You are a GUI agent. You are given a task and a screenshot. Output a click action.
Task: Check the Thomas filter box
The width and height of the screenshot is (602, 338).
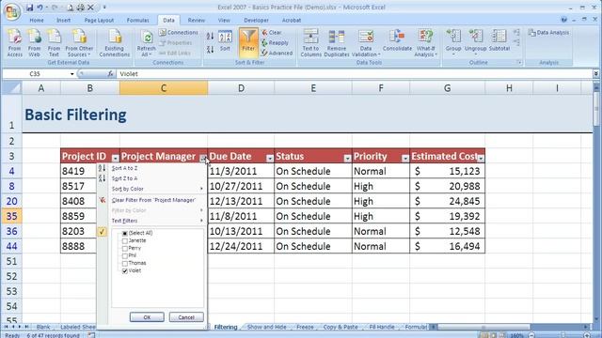coord(125,264)
